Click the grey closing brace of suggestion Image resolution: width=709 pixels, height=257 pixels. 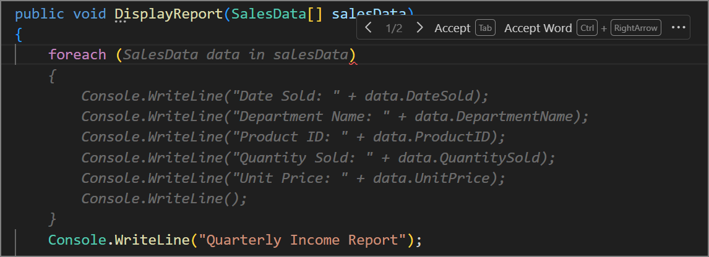tap(53, 219)
